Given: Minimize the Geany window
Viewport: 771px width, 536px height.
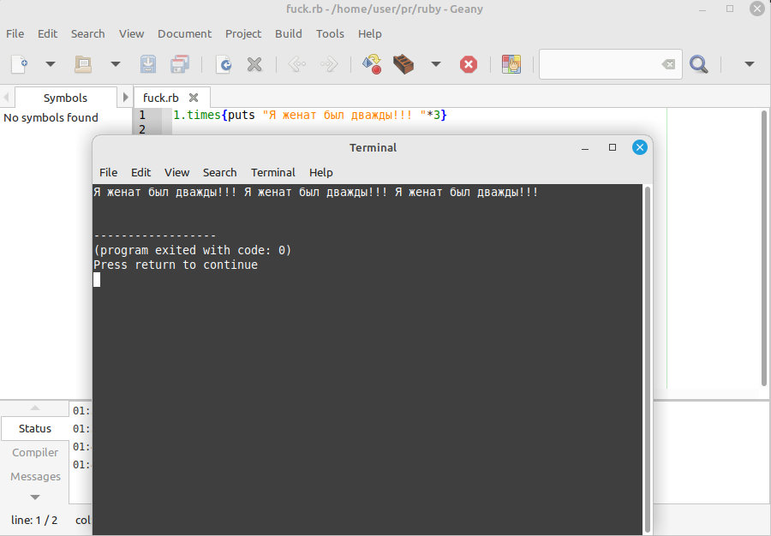Looking at the screenshot, I should [702, 9].
